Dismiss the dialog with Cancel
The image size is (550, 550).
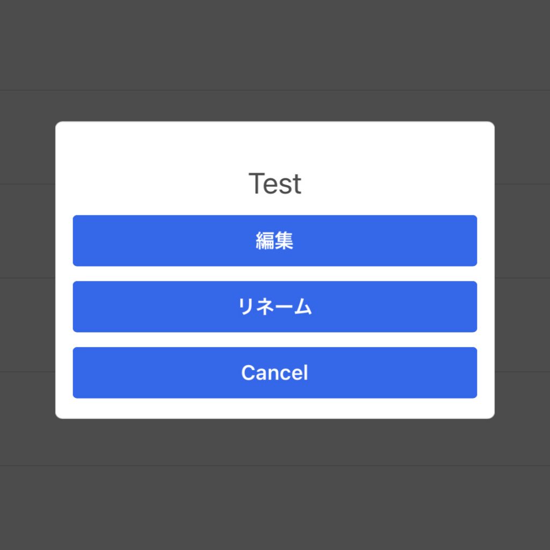[x=274, y=373]
